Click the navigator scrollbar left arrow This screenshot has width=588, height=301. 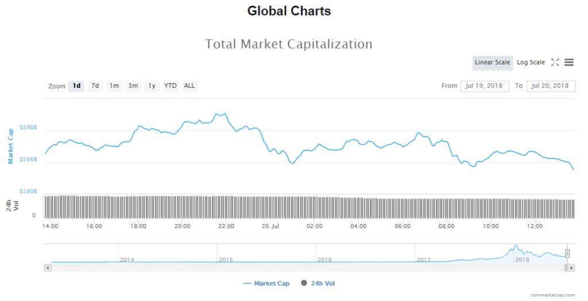48,268
